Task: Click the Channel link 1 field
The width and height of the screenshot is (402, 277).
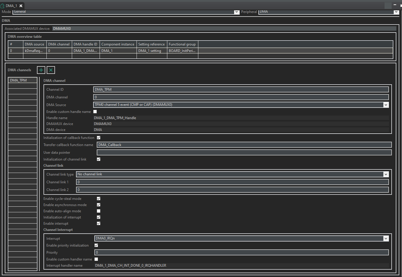Action: tap(232, 182)
